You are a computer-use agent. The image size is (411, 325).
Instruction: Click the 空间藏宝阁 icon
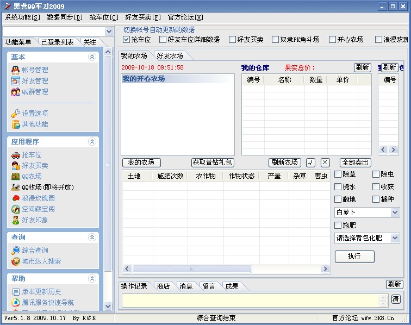[x=16, y=209]
